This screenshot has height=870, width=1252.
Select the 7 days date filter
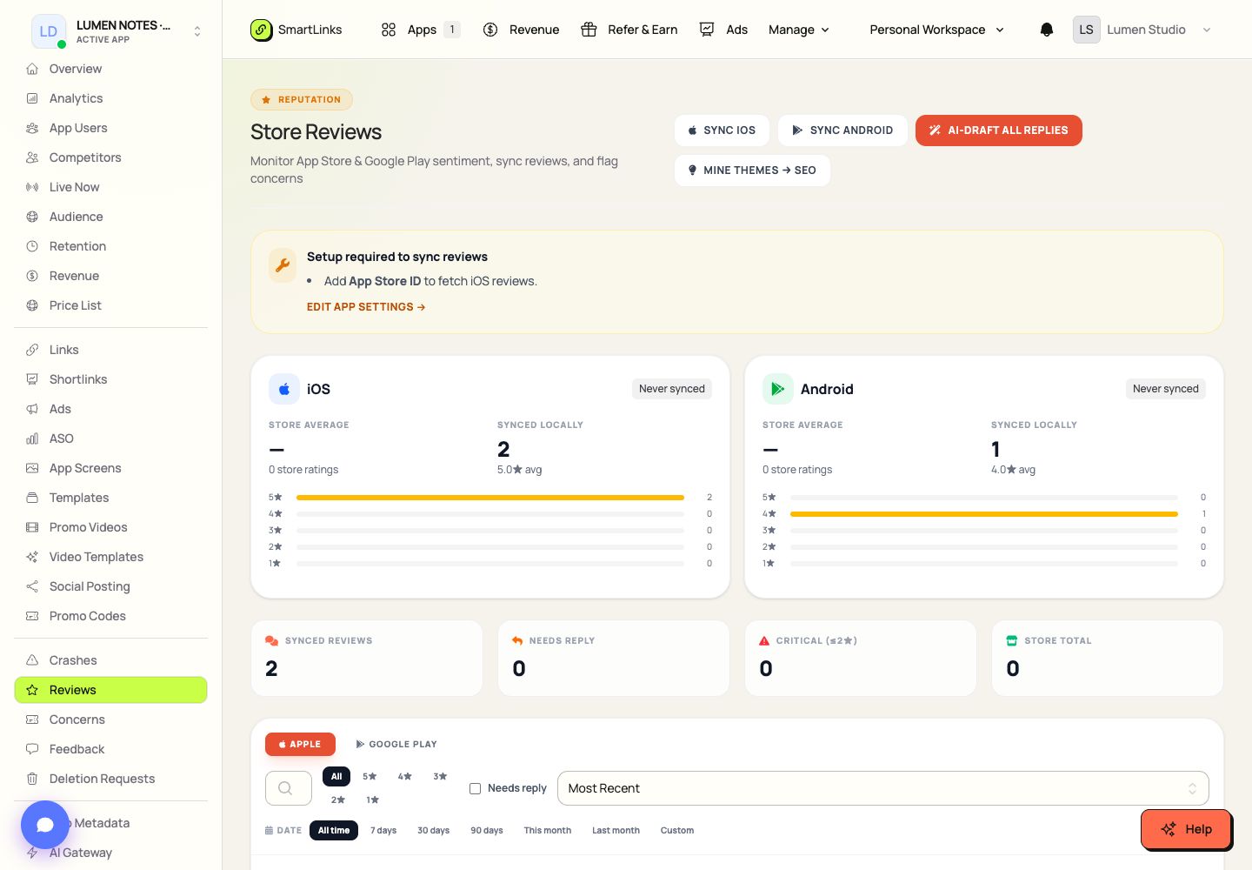(x=383, y=830)
